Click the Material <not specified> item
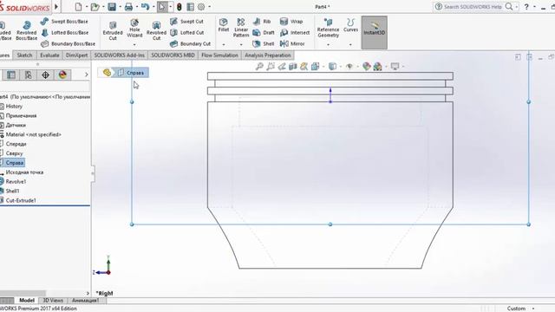The image size is (555, 312). pos(31,134)
